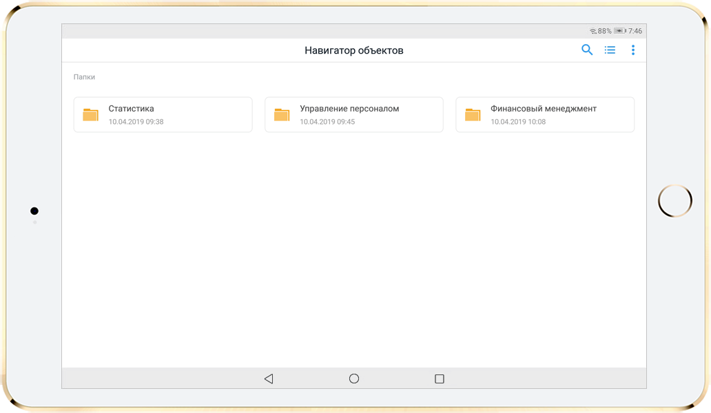Click the 10.04.2019 10:08 timestamp
711x413 pixels.
pos(518,122)
